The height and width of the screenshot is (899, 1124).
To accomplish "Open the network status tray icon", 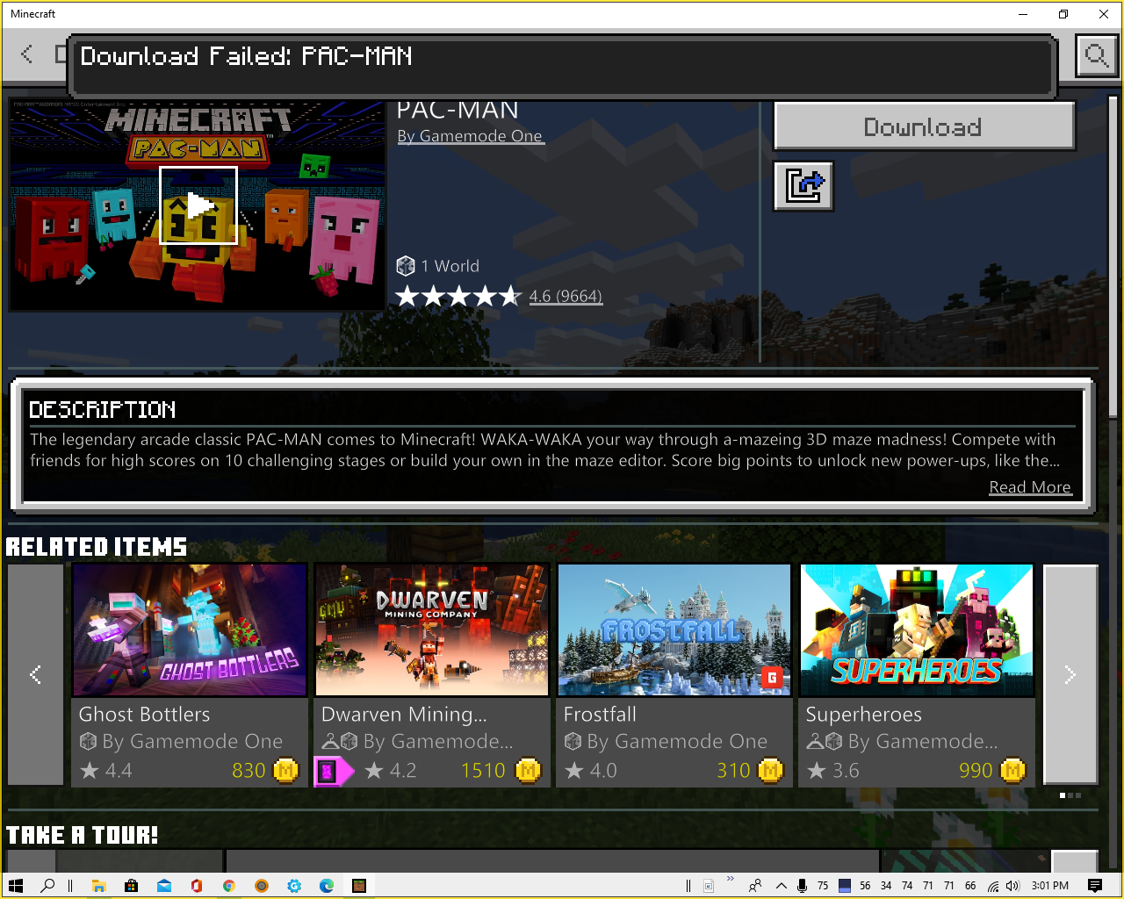I will point(992,886).
